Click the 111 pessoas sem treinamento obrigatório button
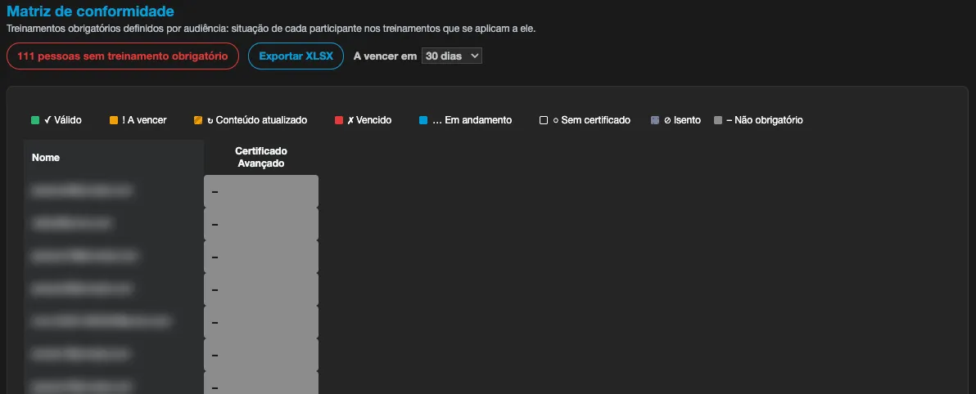Image resolution: width=976 pixels, height=394 pixels. point(123,56)
